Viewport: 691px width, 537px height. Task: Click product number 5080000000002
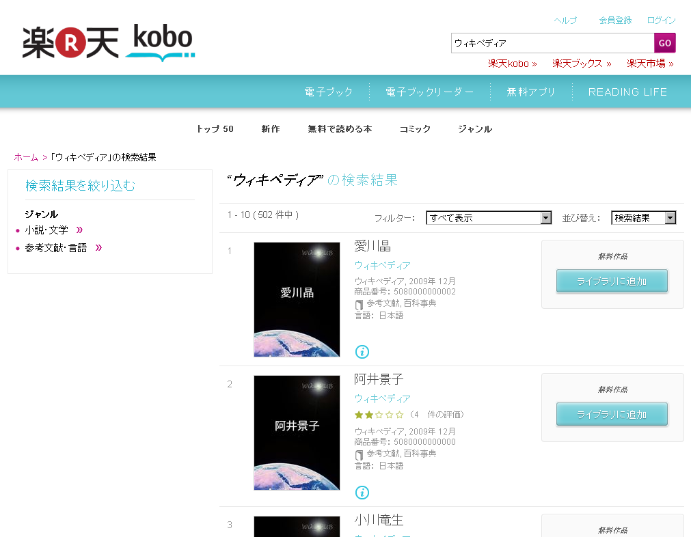[424, 292]
